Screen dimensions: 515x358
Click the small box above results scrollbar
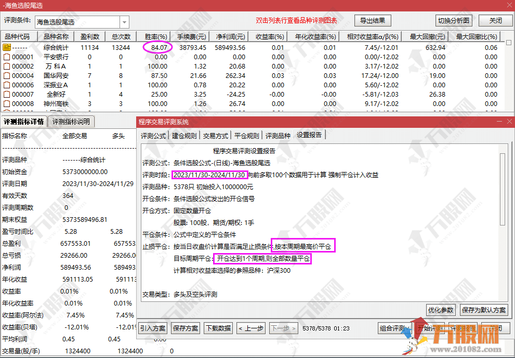pos(509,43)
